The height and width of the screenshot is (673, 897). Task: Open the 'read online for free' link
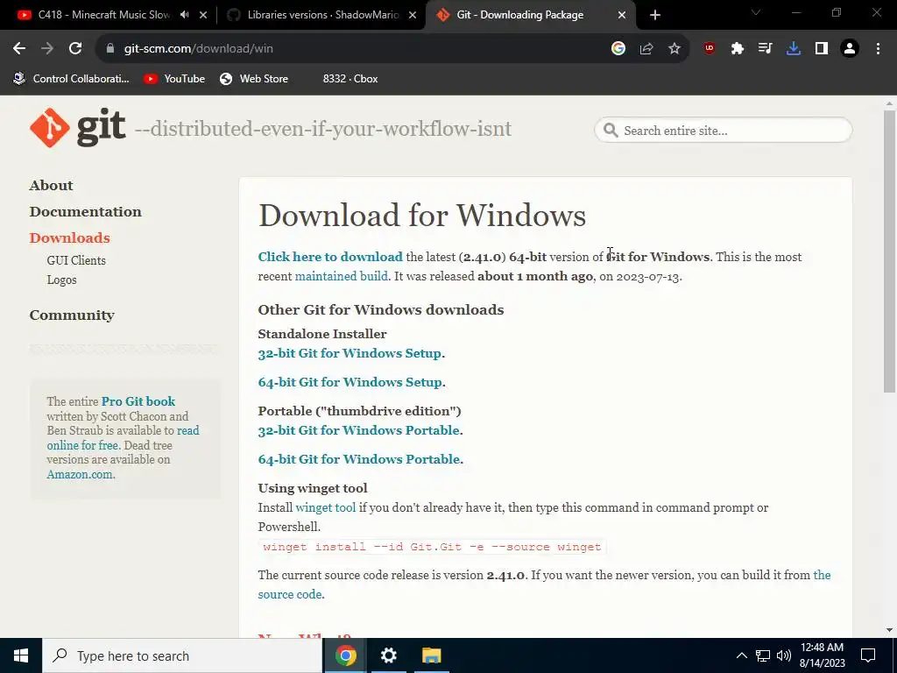pos(123,438)
